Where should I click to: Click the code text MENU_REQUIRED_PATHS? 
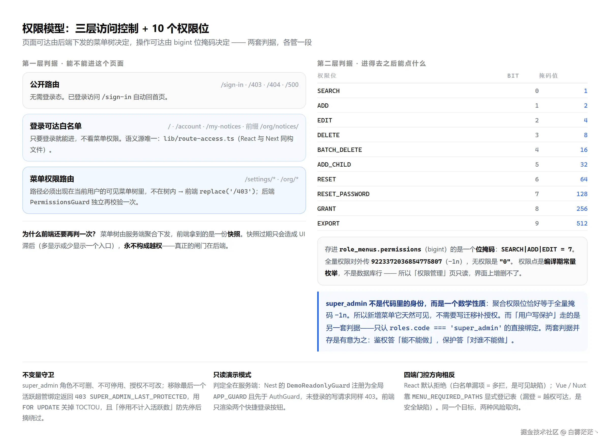[447, 397]
